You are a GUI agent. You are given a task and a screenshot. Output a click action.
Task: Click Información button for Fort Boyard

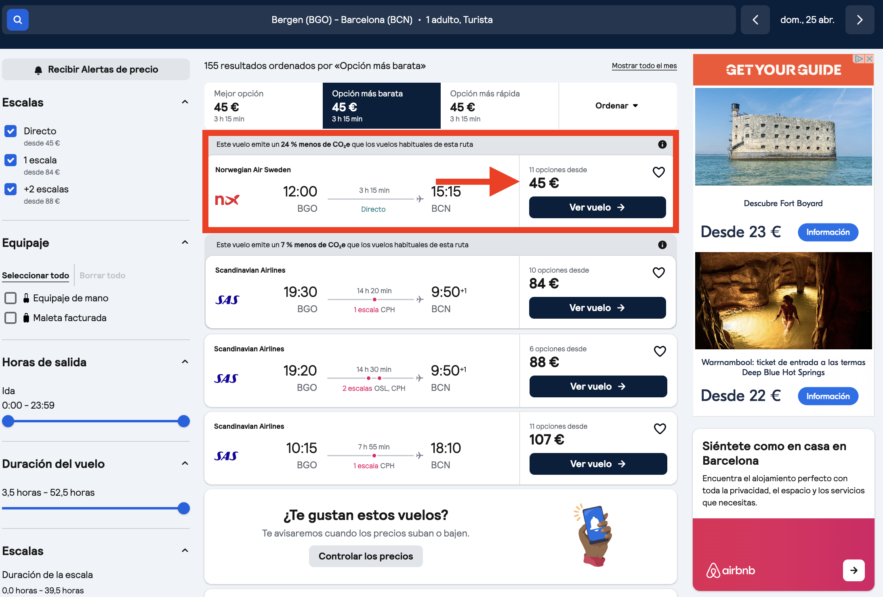click(828, 232)
